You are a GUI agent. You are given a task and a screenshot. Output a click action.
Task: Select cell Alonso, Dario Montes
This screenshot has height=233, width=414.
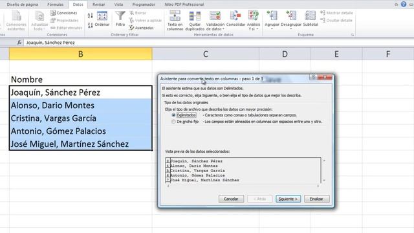80,105
